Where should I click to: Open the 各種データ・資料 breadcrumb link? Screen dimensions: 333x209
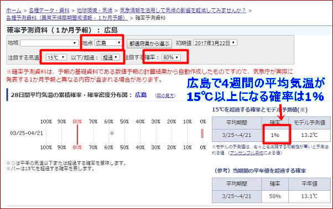[49, 10]
